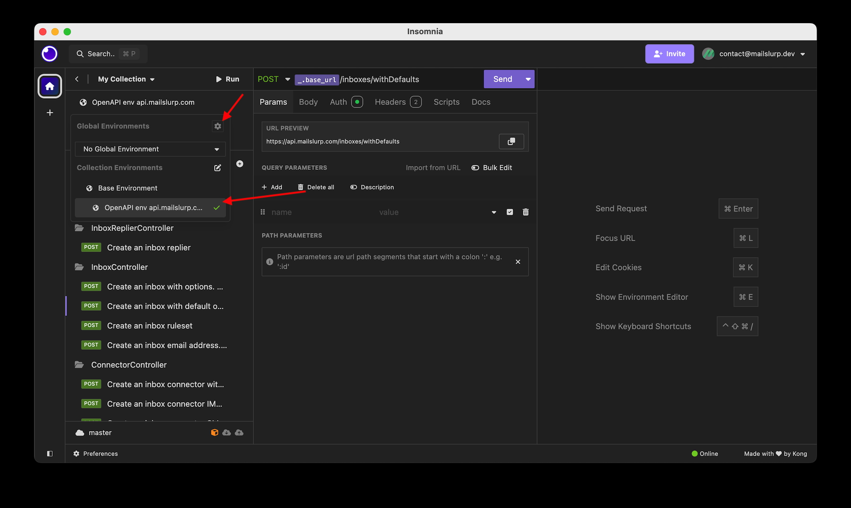Open the Home project icon
Screen dimensions: 851x508
click(x=50, y=86)
